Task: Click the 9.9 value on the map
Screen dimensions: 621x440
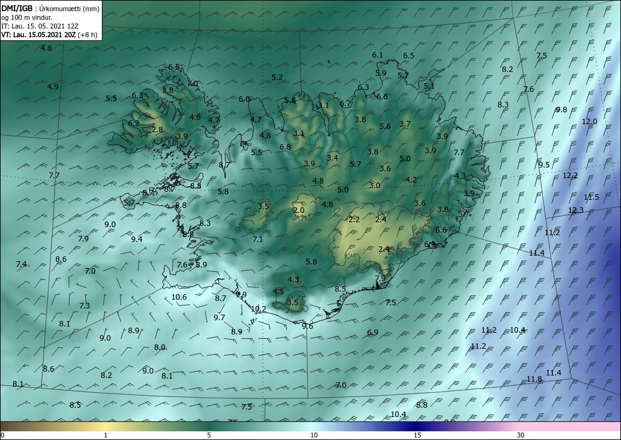Action: point(241,294)
